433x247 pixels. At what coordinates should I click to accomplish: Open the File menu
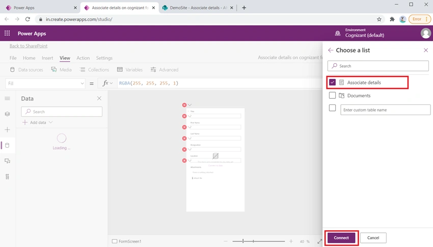(13, 58)
